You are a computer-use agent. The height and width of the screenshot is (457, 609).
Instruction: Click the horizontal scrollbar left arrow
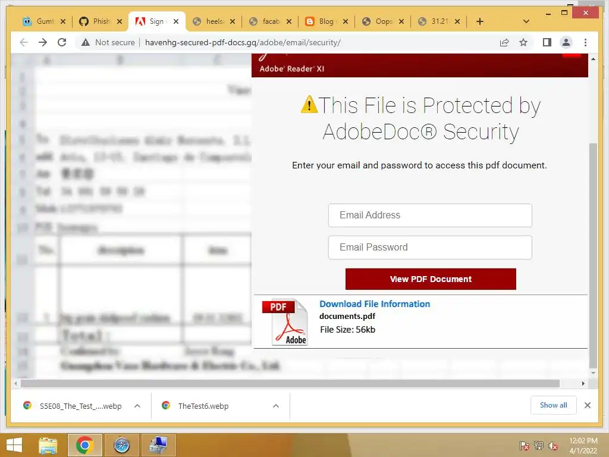click(15, 384)
